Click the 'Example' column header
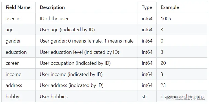This screenshot has height=104, width=209. click(x=170, y=7)
